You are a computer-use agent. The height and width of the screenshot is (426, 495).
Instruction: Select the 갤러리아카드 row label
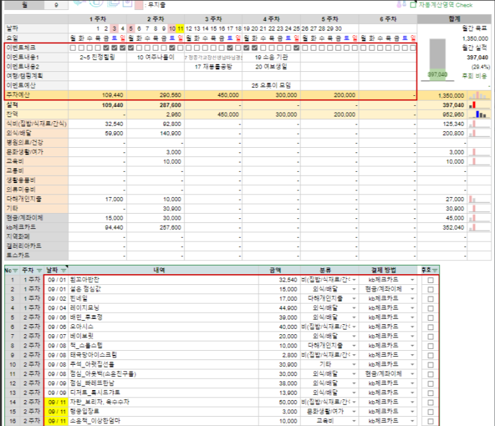[x=36, y=246]
